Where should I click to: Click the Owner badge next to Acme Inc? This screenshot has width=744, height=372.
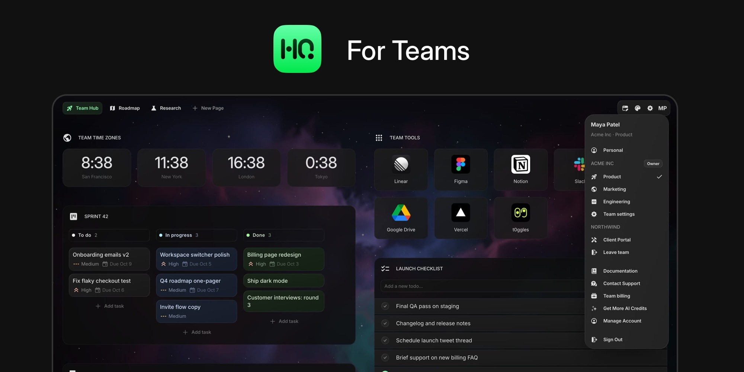[x=653, y=164]
